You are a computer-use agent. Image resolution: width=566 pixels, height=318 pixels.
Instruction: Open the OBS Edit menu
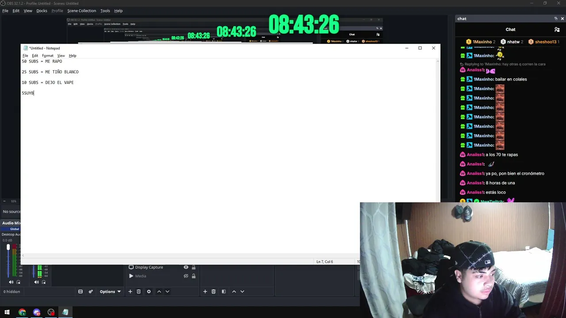click(x=16, y=11)
